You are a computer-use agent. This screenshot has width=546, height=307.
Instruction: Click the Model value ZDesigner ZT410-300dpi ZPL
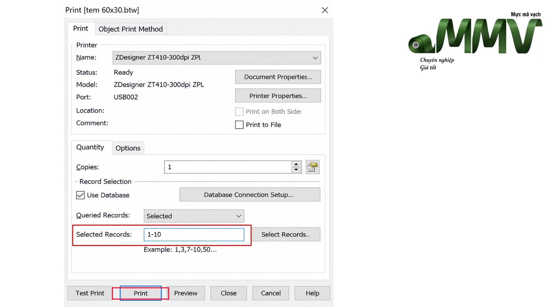pos(159,85)
